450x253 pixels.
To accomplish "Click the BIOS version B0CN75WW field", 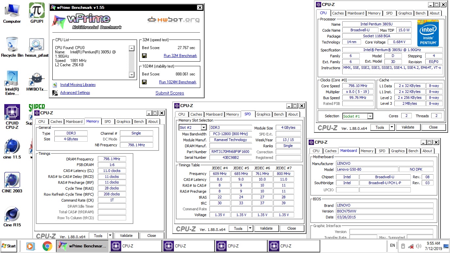I will [384, 211].
